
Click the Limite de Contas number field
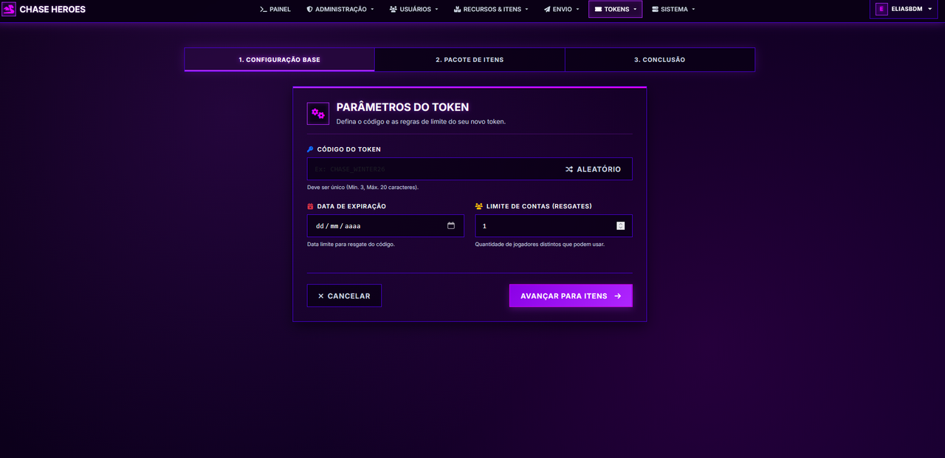tap(554, 226)
